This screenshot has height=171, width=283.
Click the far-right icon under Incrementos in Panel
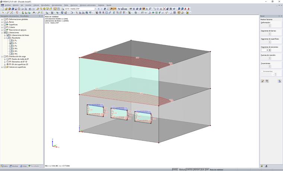[x=279, y=81]
